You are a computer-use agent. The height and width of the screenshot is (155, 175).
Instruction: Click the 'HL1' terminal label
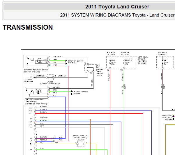tap(31, 108)
